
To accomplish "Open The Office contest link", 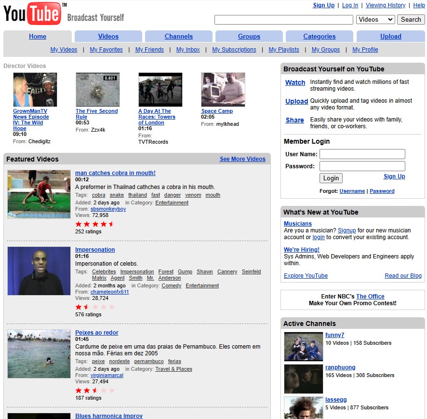I will [x=370, y=296].
